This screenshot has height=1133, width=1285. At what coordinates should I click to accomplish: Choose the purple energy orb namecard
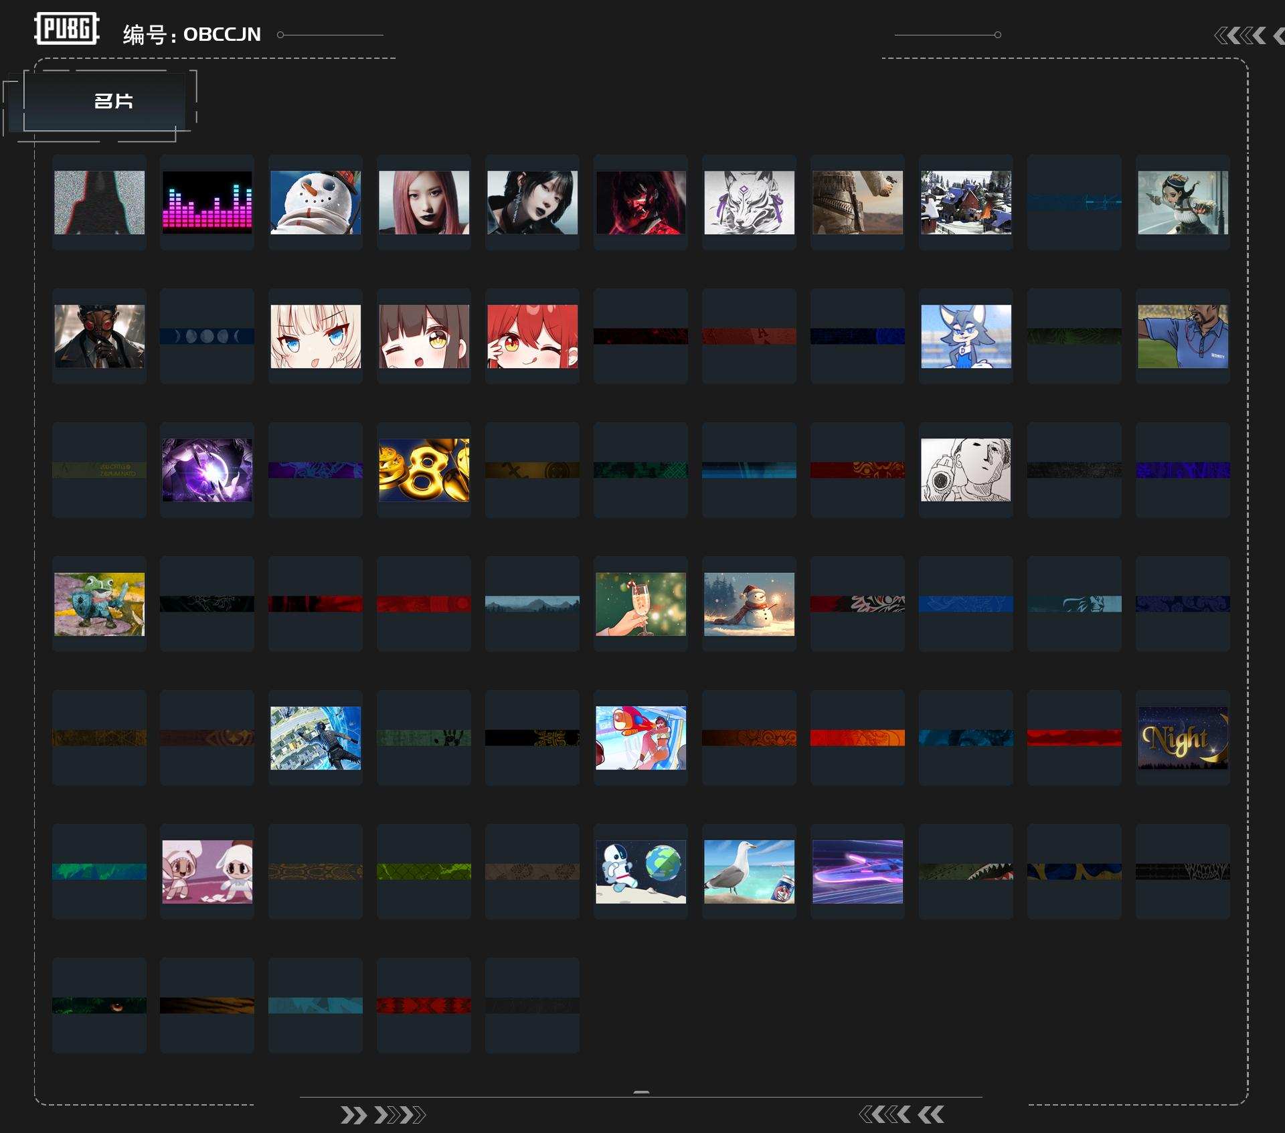coord(207,470)
